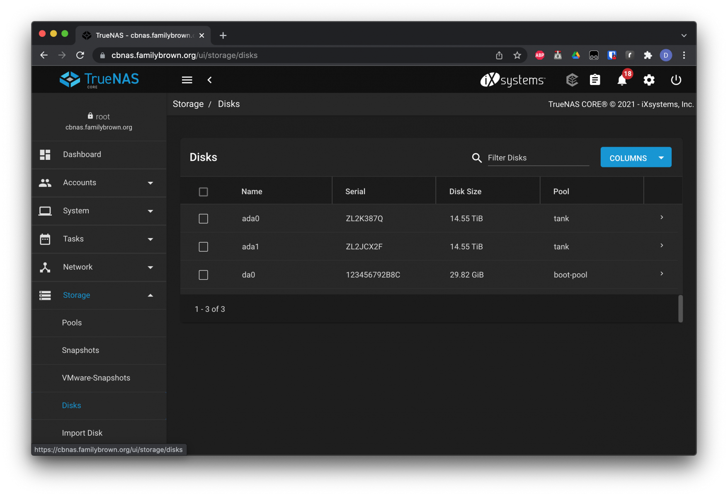Click the browser address bar URL

(184, 55)
